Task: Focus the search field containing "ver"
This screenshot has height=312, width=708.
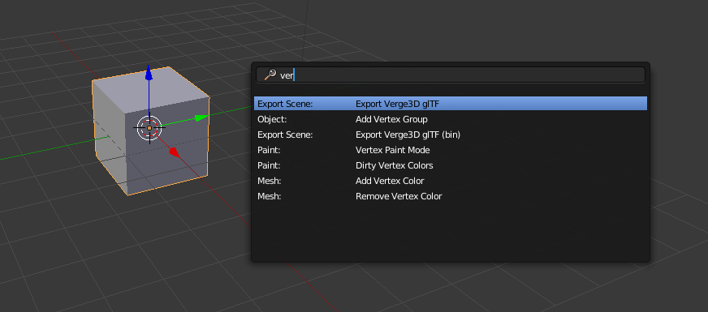Action: pos(450,75)
